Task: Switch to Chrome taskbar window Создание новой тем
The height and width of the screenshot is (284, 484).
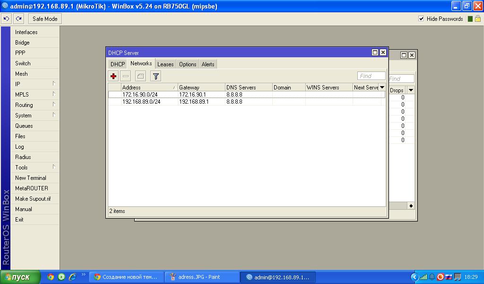Action: click(126, 277)
